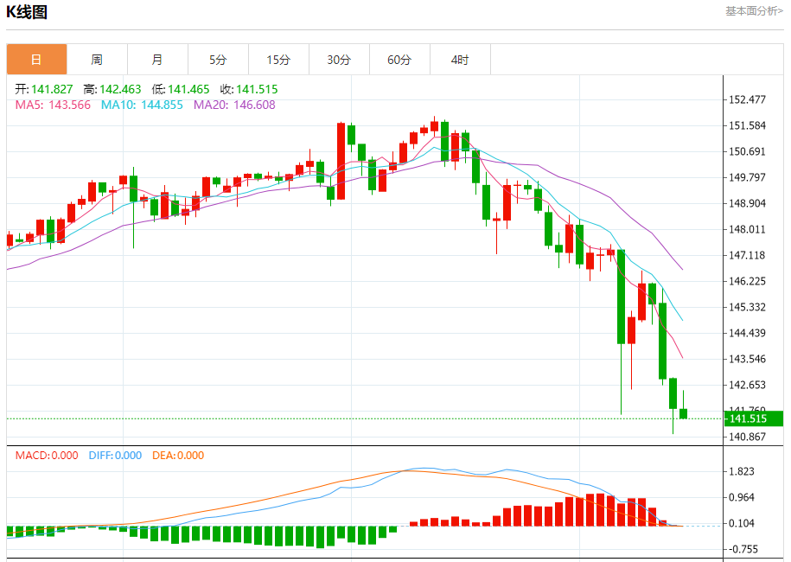This screenshot has width=791, height=562.
Task: Click the green 141.515 current price tag
Action: [754, 418]
